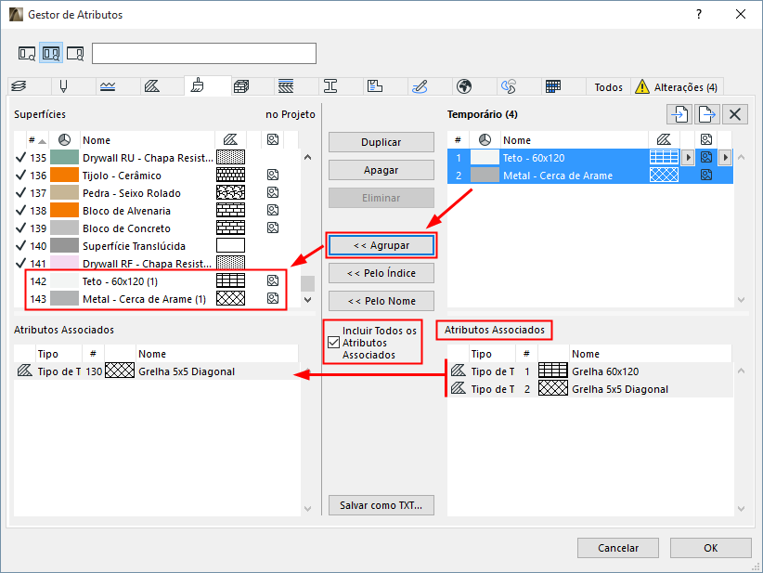Viewport: 763px width, 573px height.
Task: Click the color wheel column header in project list
Action: coord(65,140)
